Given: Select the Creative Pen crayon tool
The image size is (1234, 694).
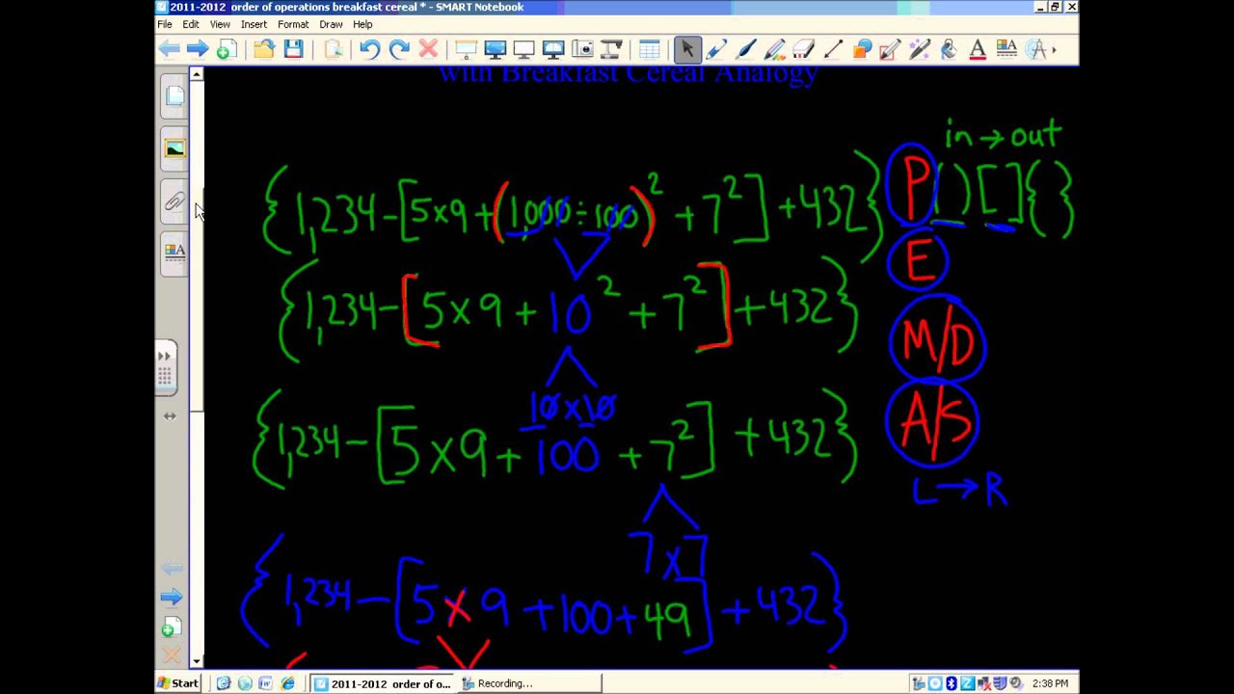Looking at the screenshot, I should click(x=774, y=49).
